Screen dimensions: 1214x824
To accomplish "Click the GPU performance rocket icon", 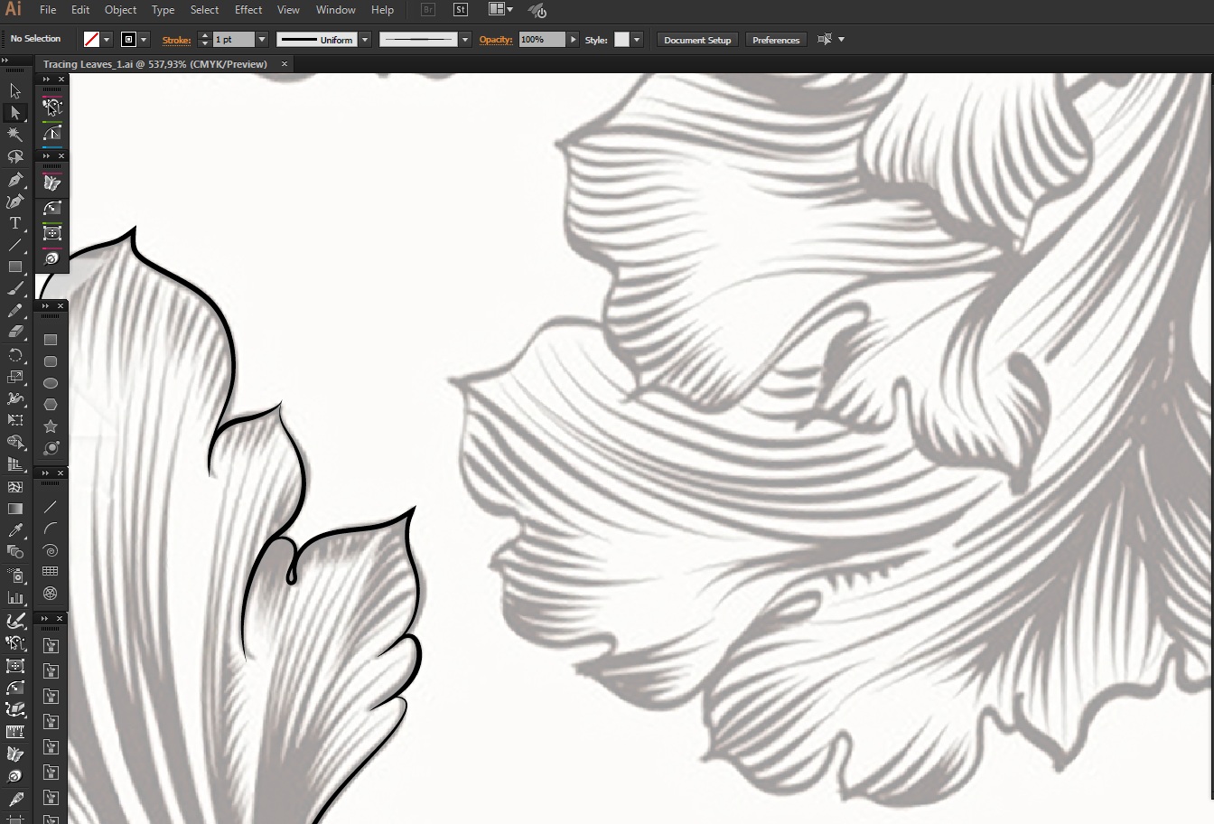I will (537, 11).
